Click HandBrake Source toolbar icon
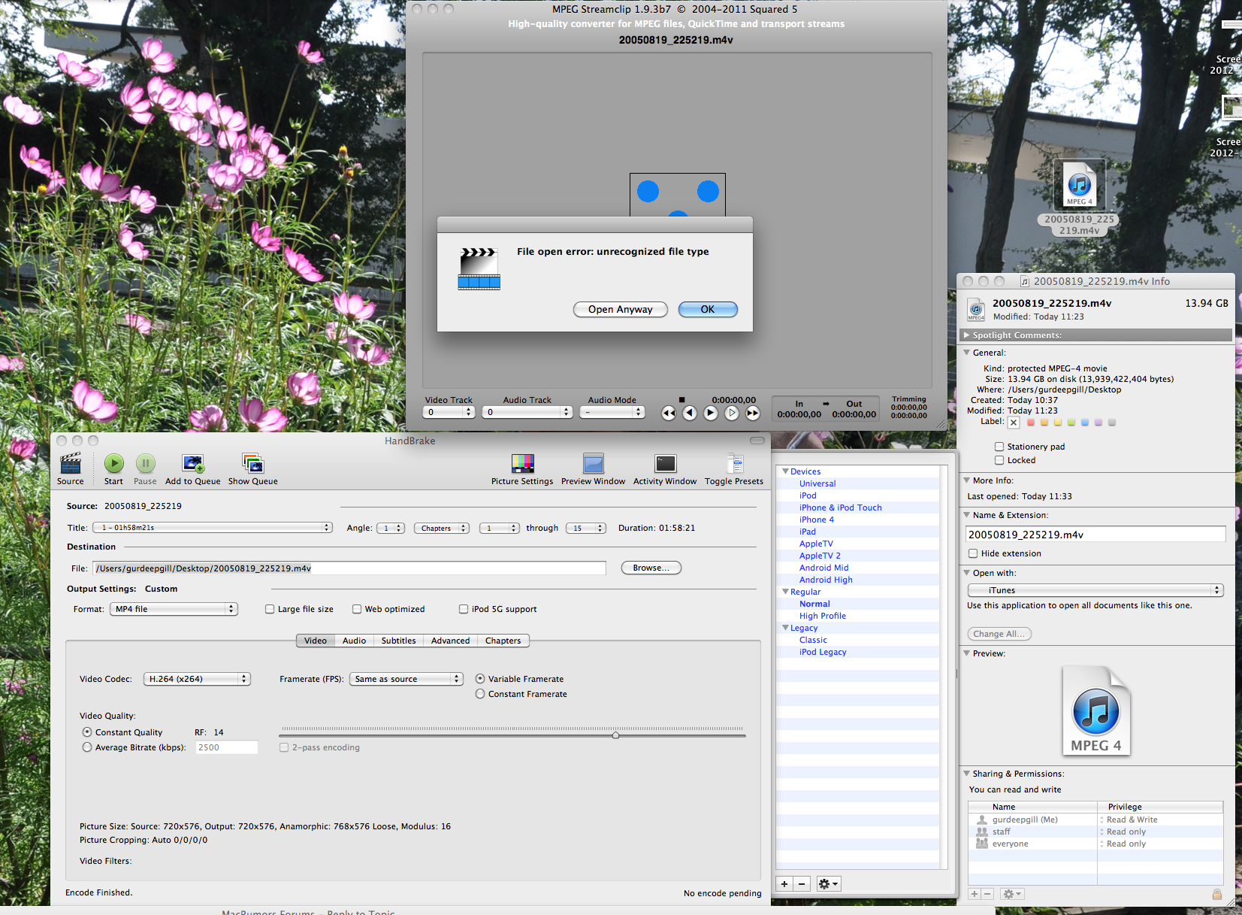Viewport: 1242px width, 915px height. click(71, 463)
